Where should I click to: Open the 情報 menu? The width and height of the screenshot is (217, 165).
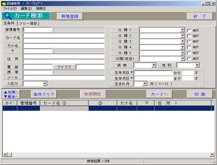[40, 8]
